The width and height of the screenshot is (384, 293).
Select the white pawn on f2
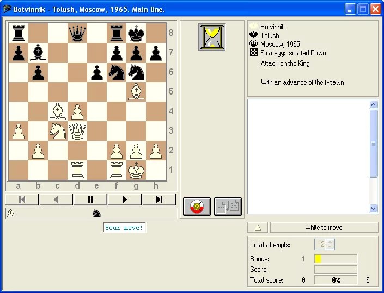tap(117, 151)
